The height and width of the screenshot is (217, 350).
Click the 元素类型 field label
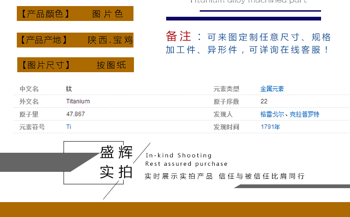pos(226,89)
